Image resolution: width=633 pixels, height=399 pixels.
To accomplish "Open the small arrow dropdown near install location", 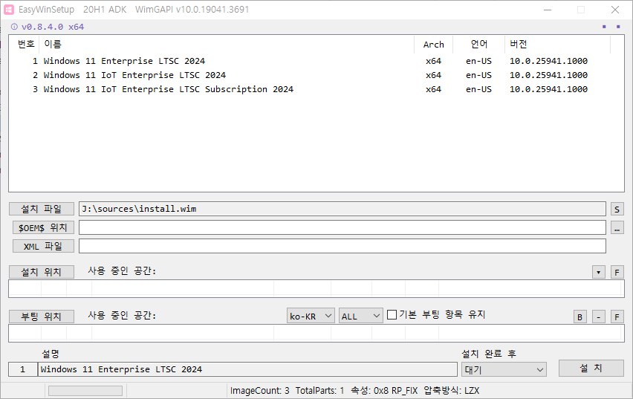I will (x=598, y=272).
